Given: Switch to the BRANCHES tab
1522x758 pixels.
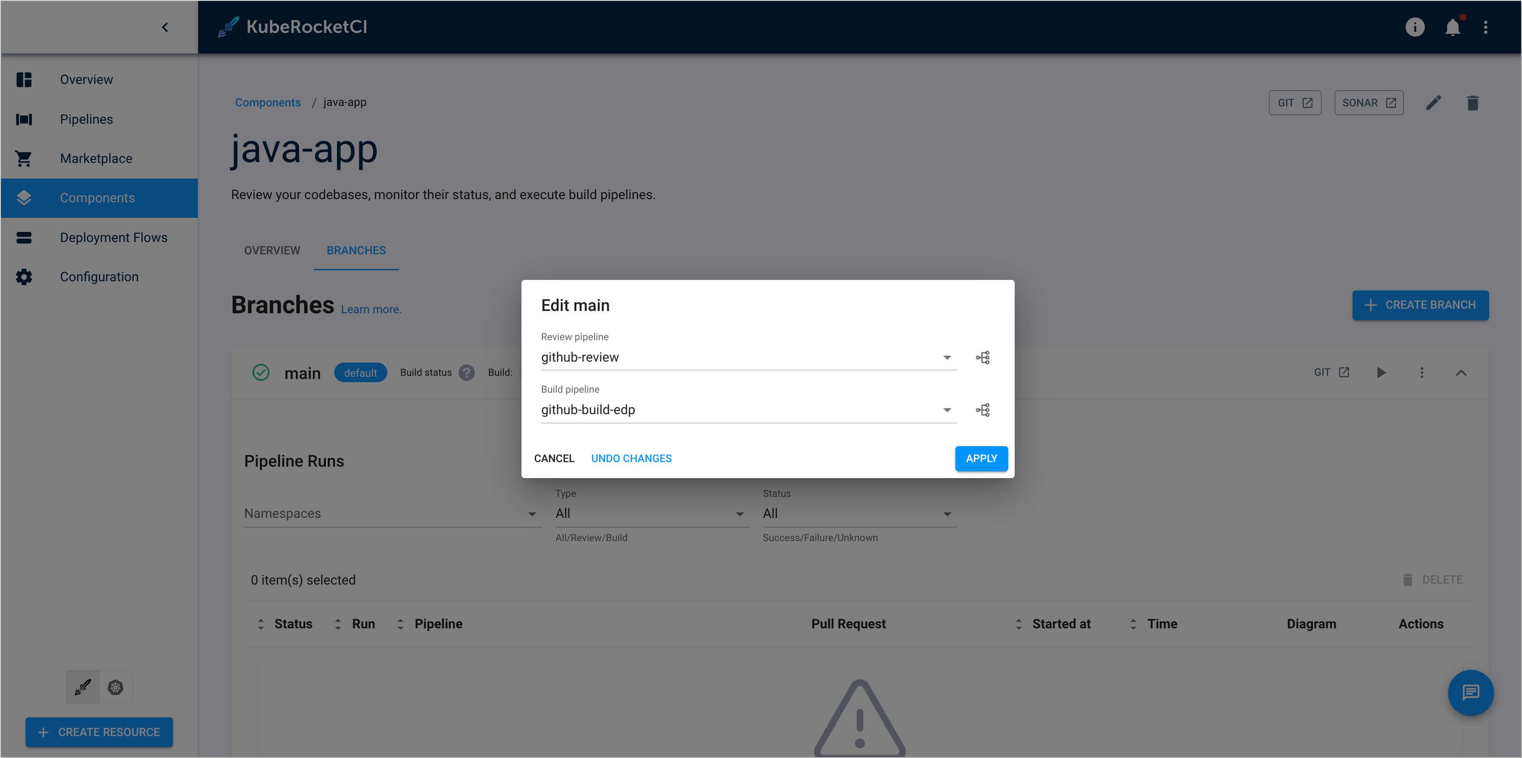Looking at the screenshot, I should click(355, 250).
